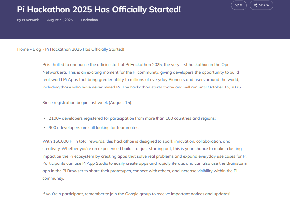290x201 pixels.
Task: Go to Home via the breadcrumb
Action: click(x=23, y=49)
